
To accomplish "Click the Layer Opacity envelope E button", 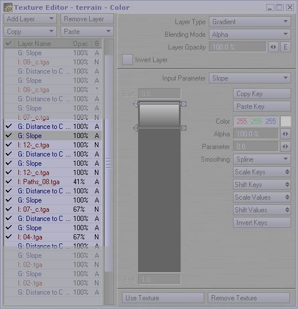I will tap(285, 47).
